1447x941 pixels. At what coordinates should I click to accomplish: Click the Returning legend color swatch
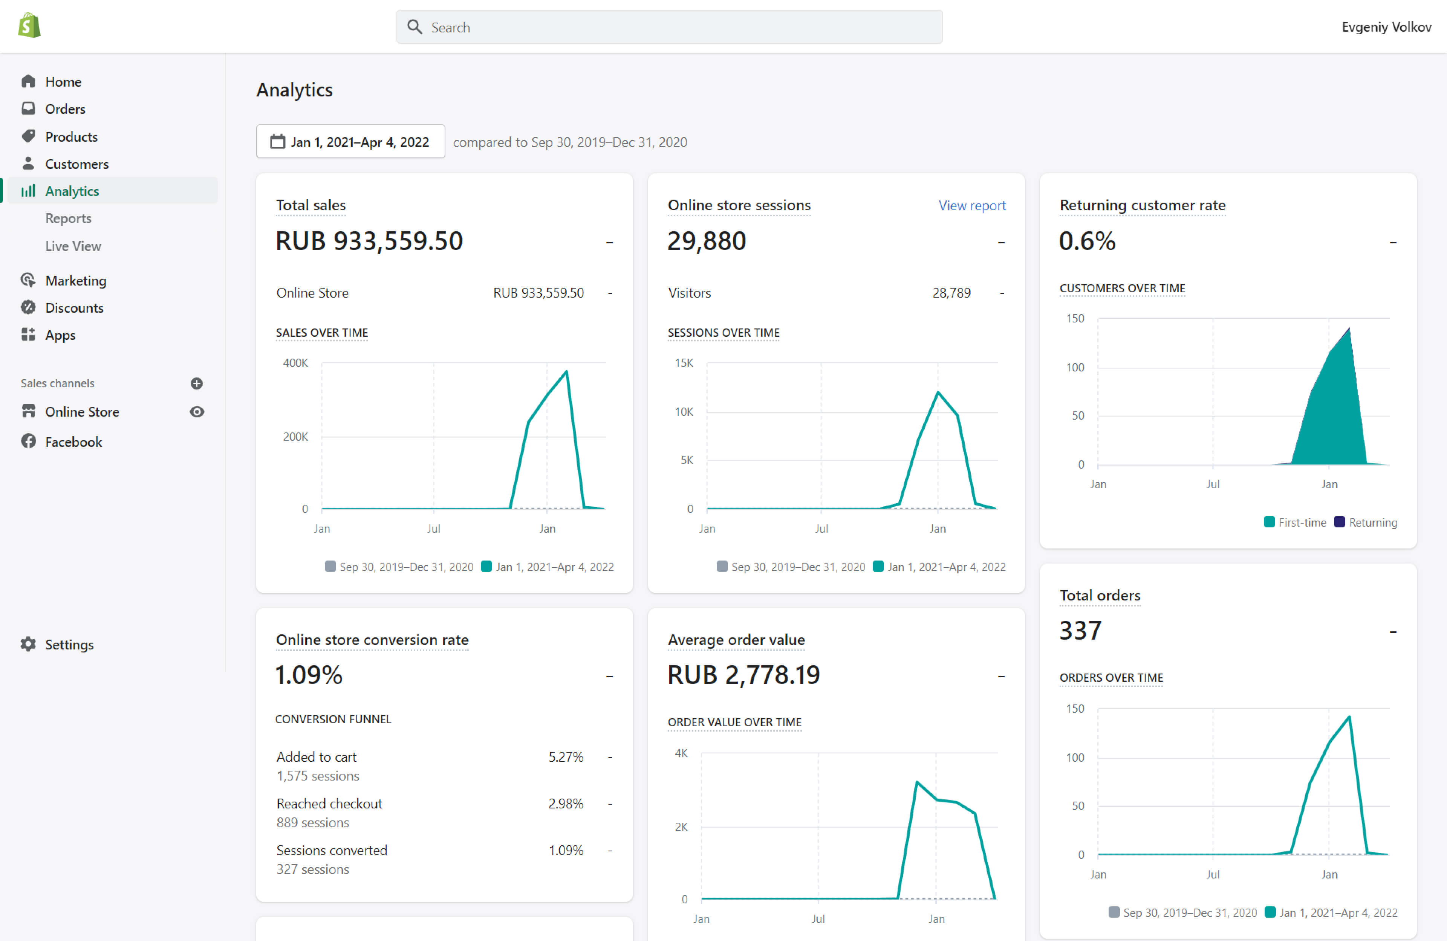click(x=1339, y=522)
